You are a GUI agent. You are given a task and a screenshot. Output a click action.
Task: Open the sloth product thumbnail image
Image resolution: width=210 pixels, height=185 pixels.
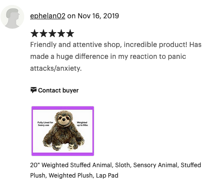coord(63,131)
